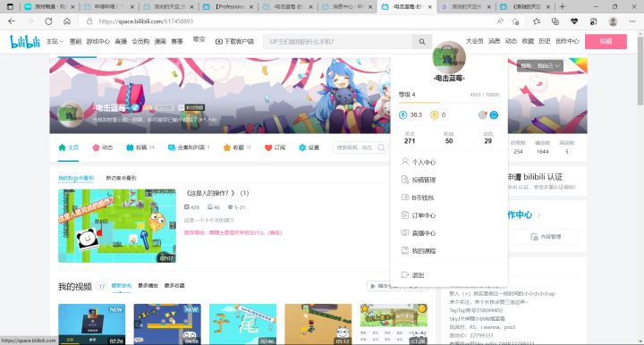Open 直播 in the top navigation
This screenshot has height=345, width=644.
coord(121,41)
